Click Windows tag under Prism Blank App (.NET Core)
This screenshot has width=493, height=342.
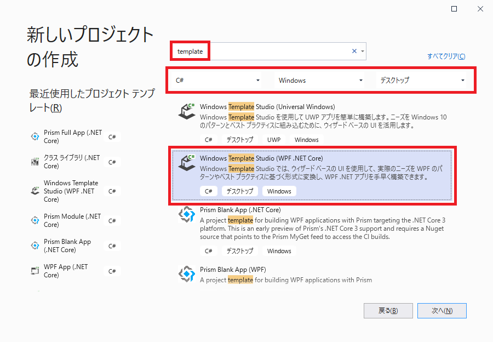pos(279,251)
